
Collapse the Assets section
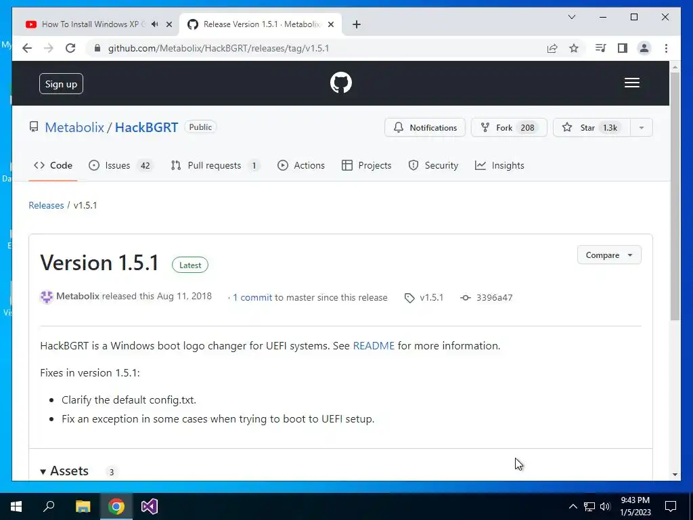64,471
